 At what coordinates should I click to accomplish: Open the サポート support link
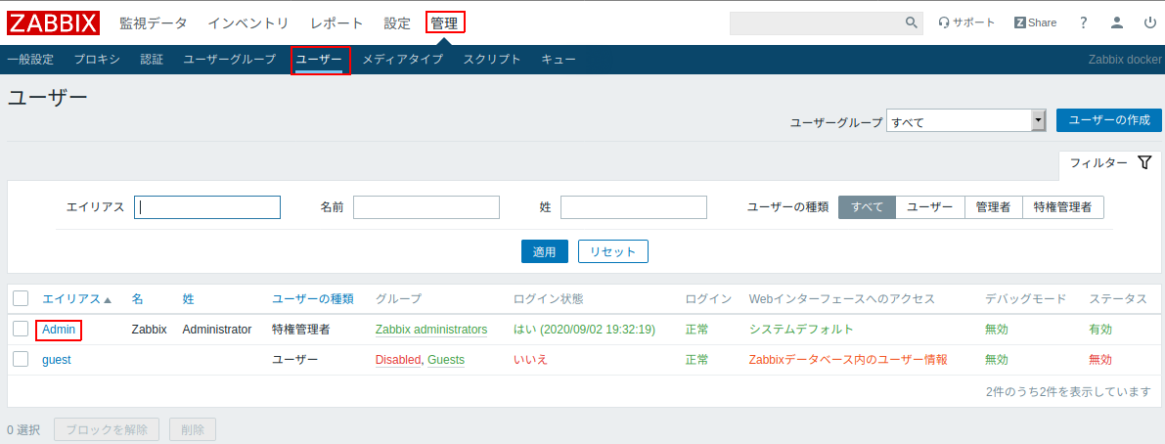tap(966, 22)
